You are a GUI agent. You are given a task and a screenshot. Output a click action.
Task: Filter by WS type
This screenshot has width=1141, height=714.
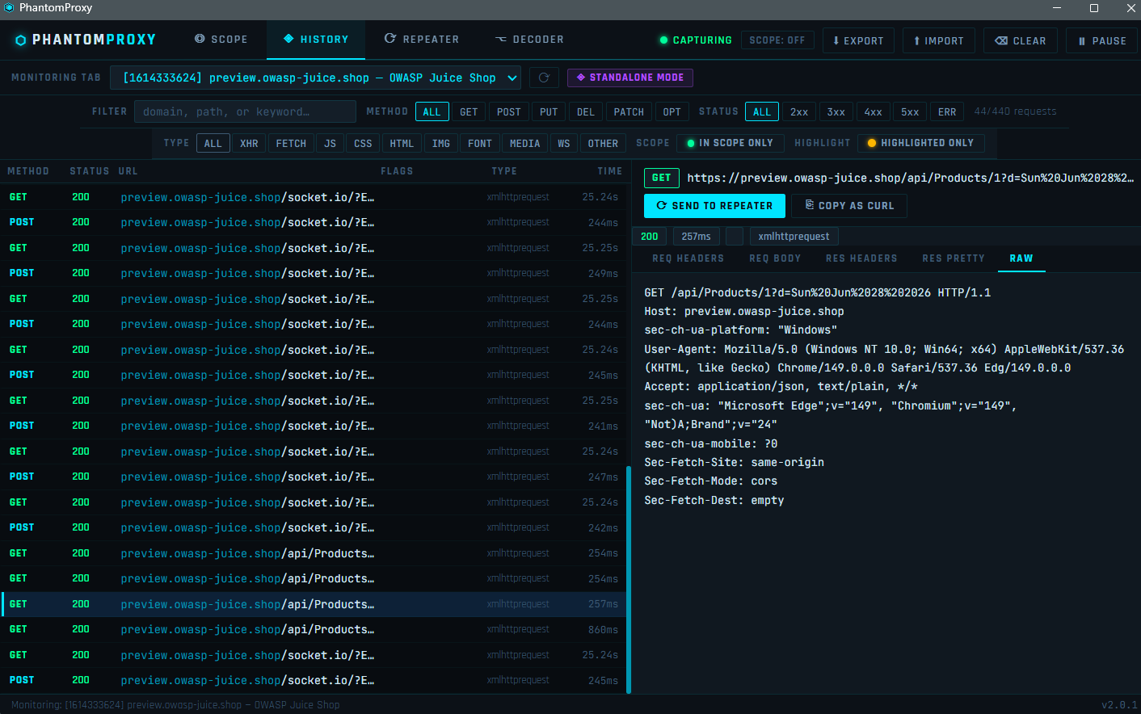tap(563, 143)
